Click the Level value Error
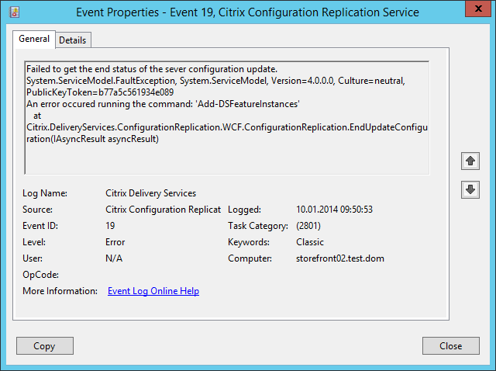Image resolution: width=496 pixels, height=371 pixels. point(115,242)
